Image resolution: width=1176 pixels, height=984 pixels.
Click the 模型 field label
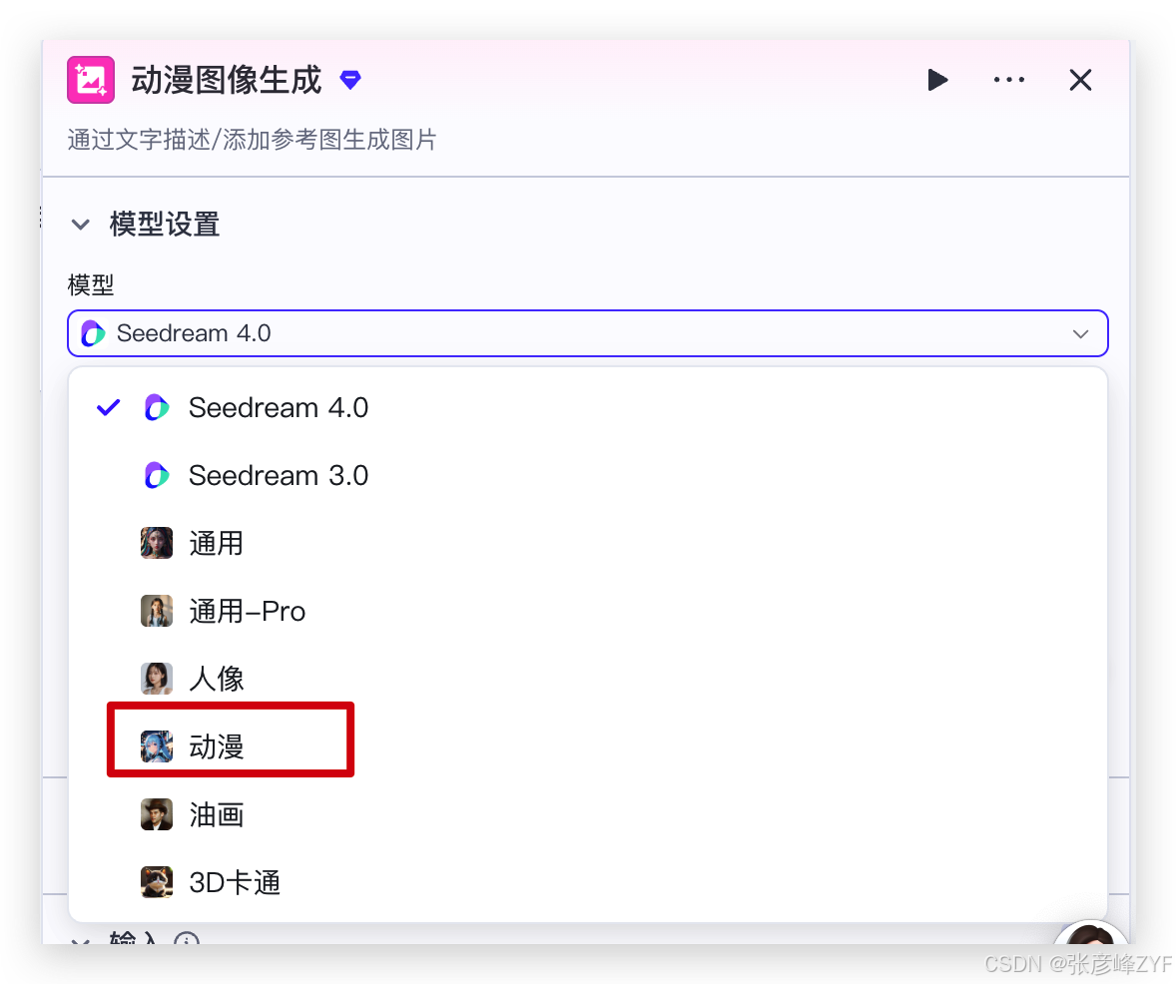pyautogui.click(x=91, y=285)
